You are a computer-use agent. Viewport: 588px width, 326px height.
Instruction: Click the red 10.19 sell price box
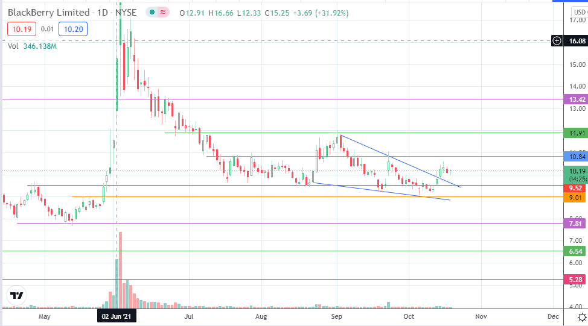click(22, 29)
